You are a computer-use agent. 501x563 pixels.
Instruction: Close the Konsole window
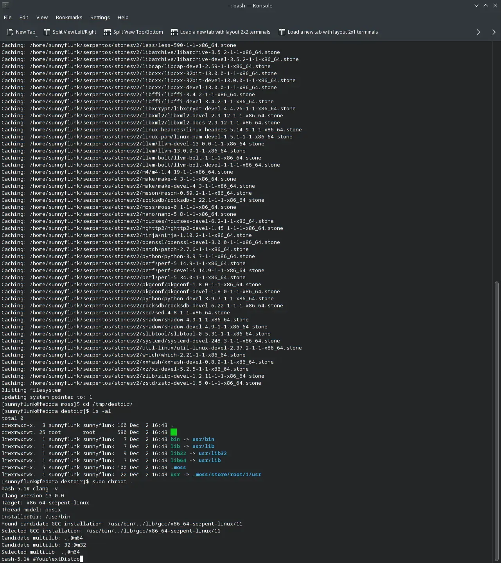click(495, 5)
